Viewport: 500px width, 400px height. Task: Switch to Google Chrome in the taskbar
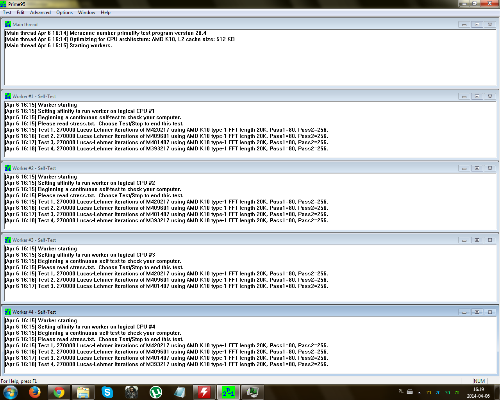point(59,392)
